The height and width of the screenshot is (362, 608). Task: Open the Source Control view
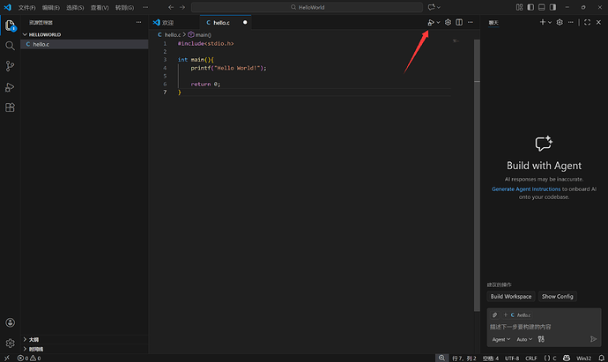[10, 66]
